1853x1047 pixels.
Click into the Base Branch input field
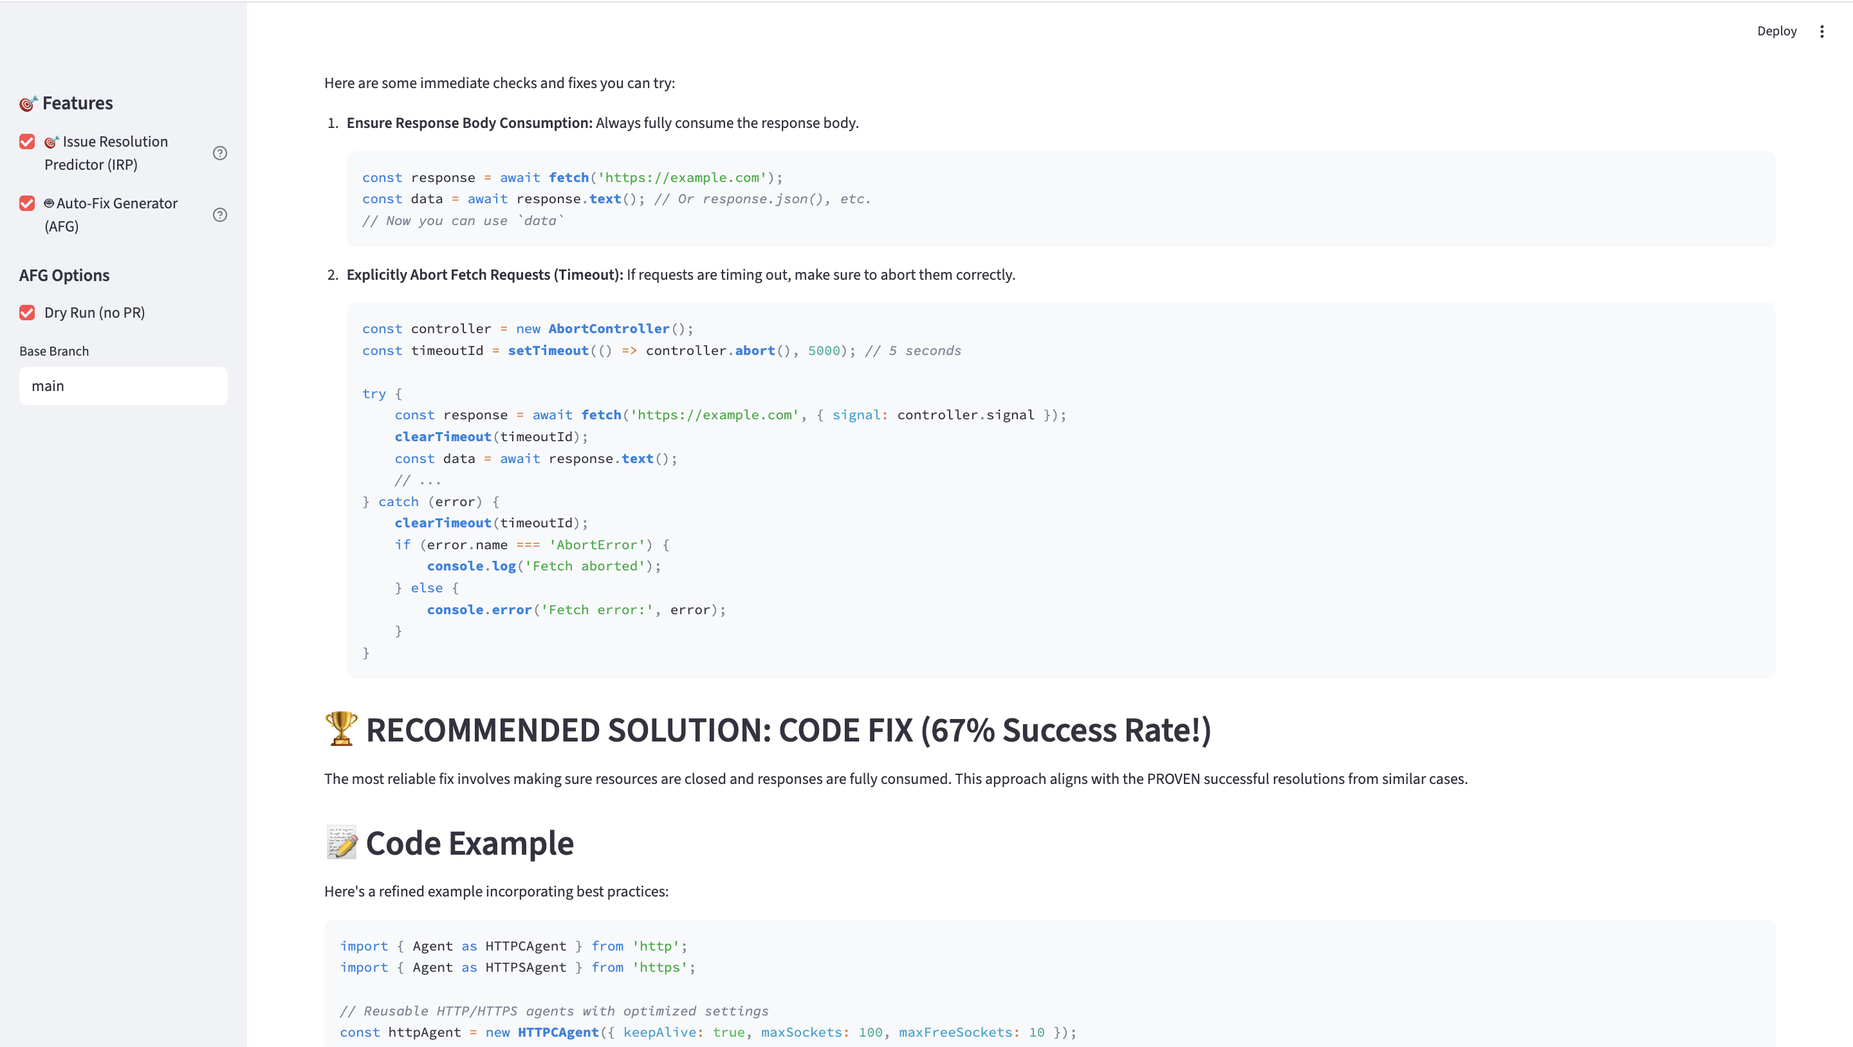click(x=124, y=386)
